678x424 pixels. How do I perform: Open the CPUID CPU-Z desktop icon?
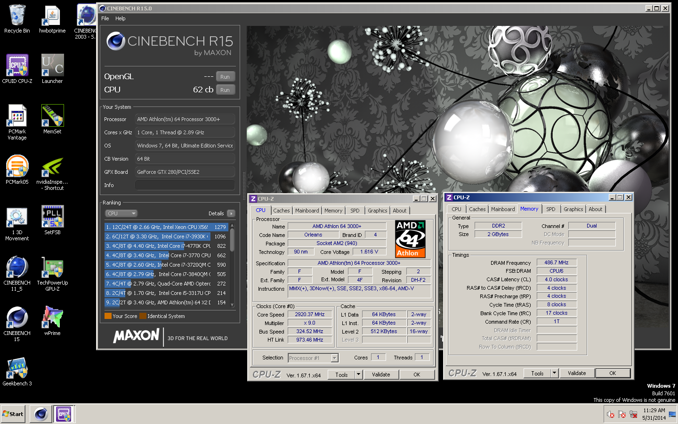pos(17,69)
